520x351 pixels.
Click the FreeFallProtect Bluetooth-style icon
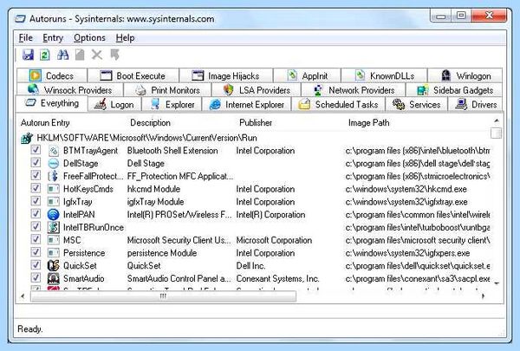click(x=54, y=176)
